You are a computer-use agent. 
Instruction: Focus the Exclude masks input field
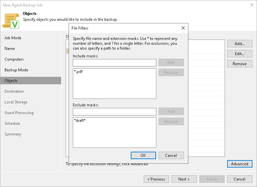click(x=114, y=111)
